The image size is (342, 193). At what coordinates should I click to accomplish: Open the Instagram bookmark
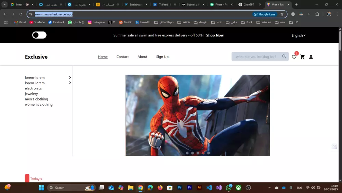tap(96, 22)
